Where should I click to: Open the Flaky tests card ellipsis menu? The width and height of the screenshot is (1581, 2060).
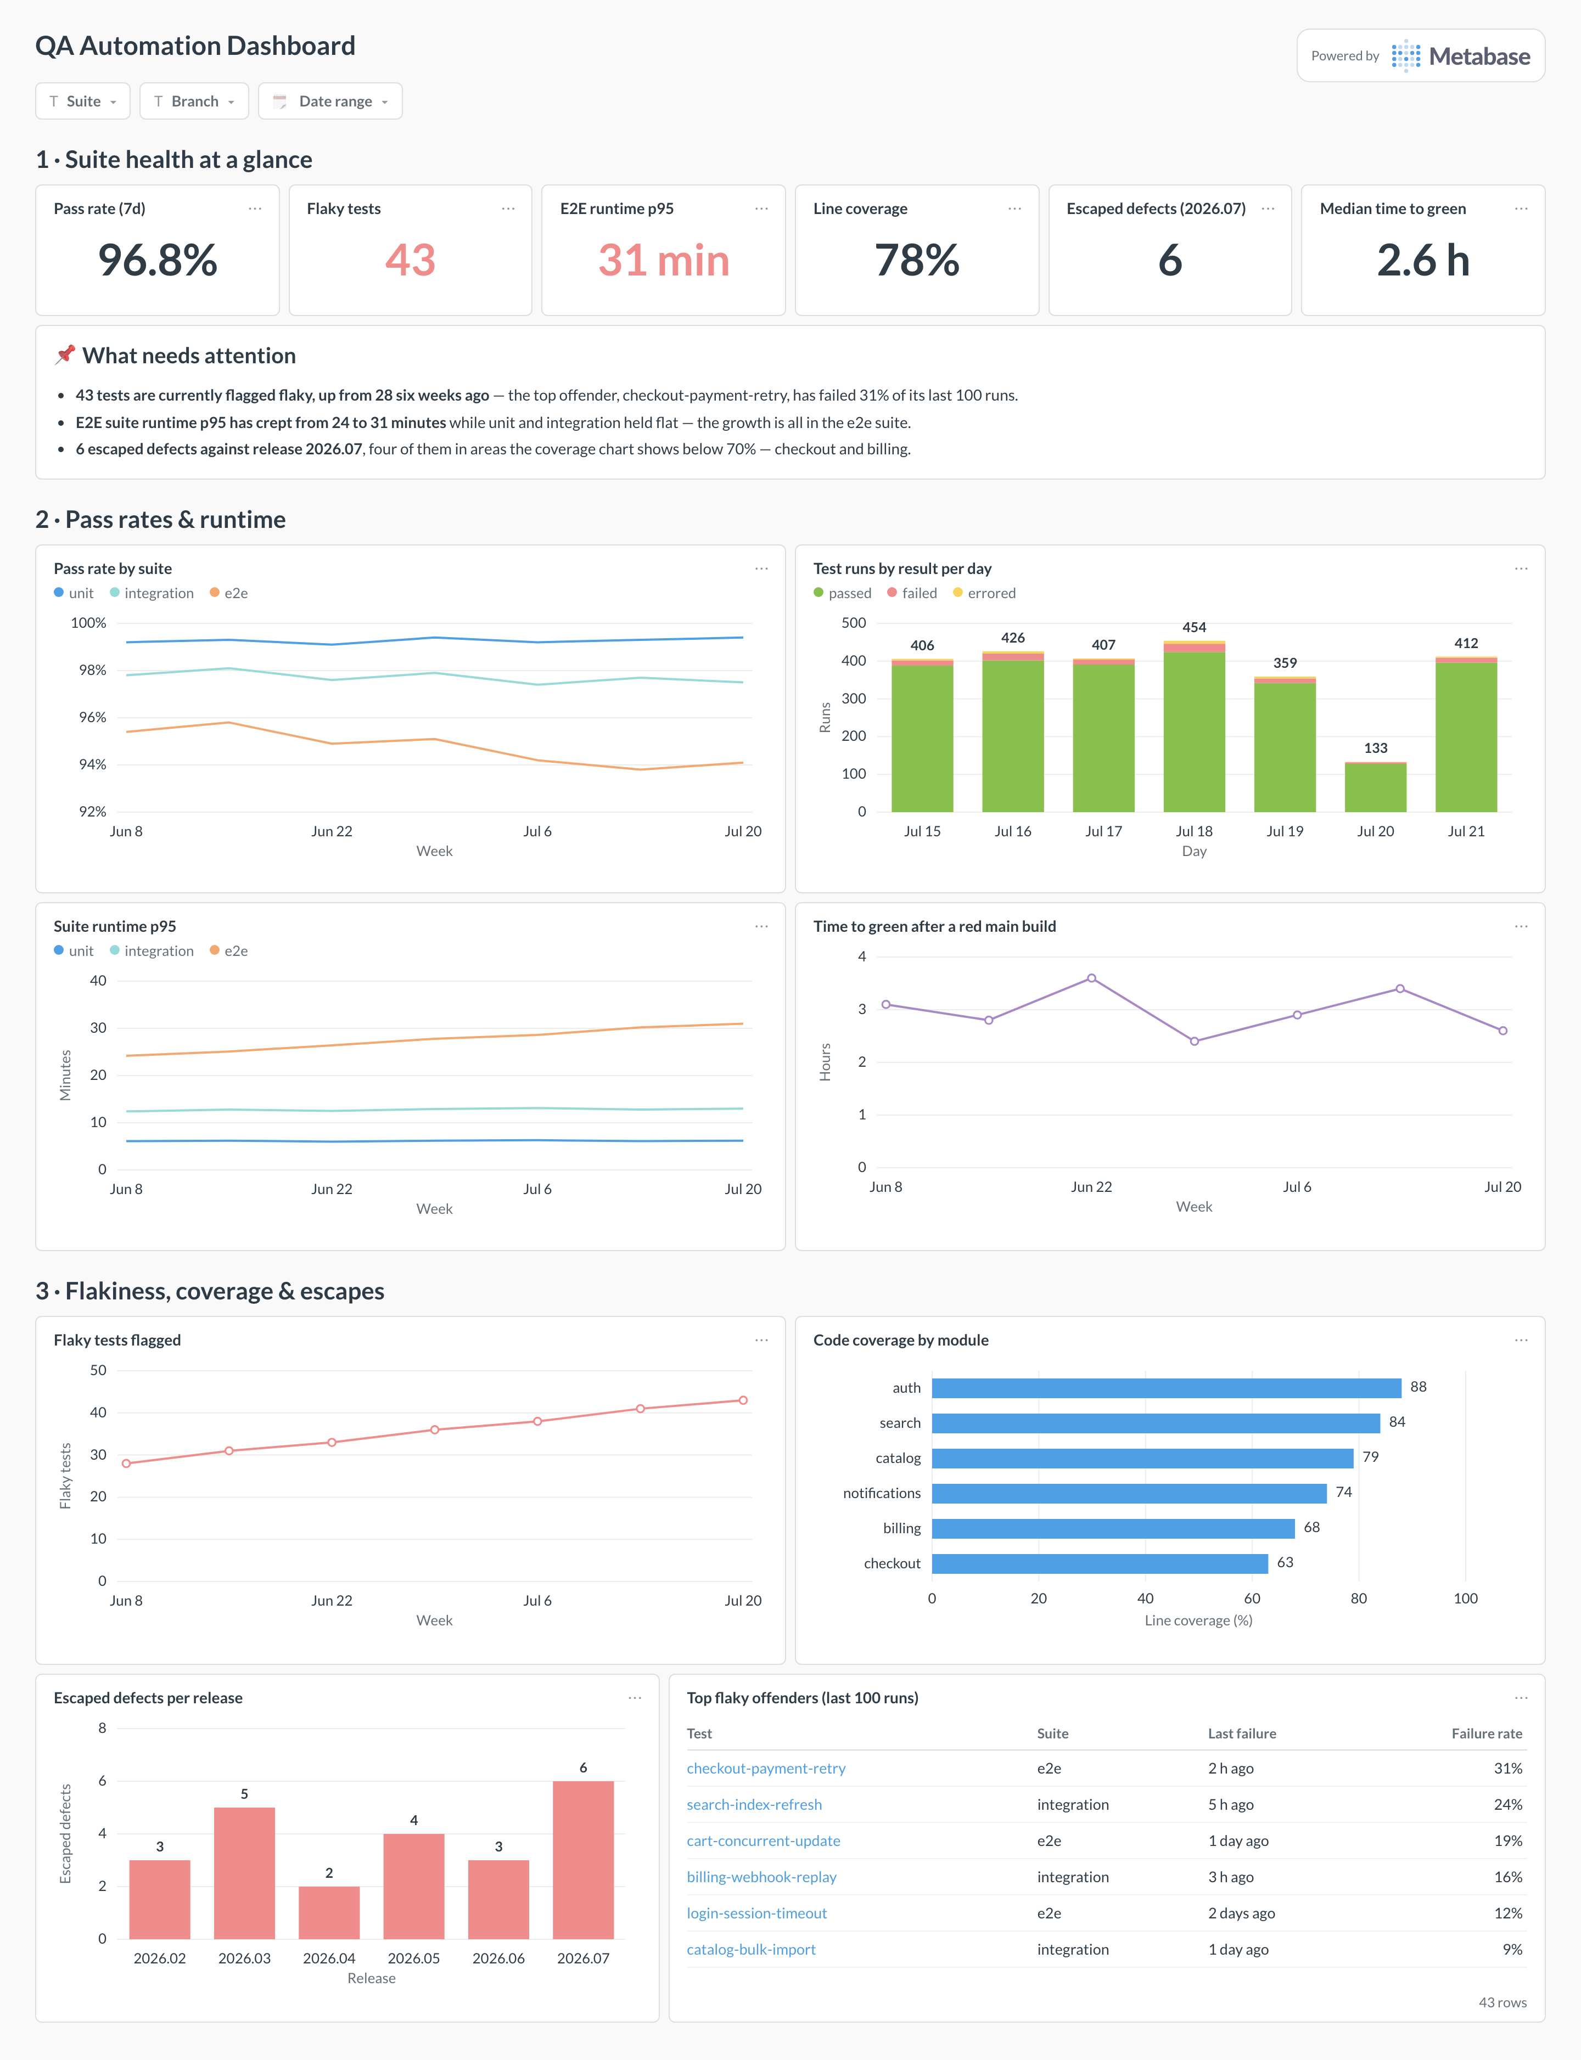[508, 209]
